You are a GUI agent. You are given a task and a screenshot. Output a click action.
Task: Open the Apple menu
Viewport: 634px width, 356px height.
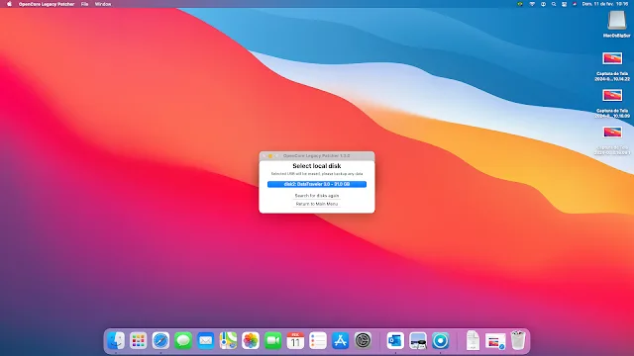tap(9, 4)
